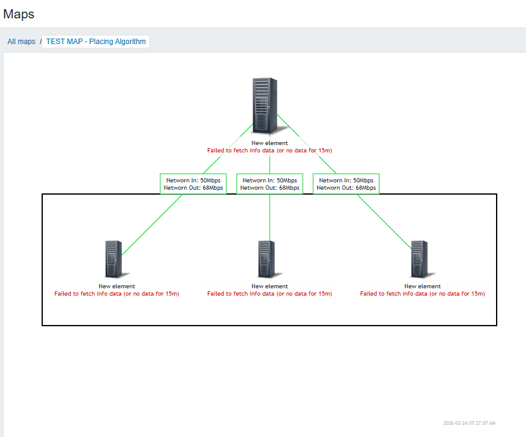
Task: Select TEST MAP - Placing Algorithm breadcrumb
Action: click(x=96, y=42)
